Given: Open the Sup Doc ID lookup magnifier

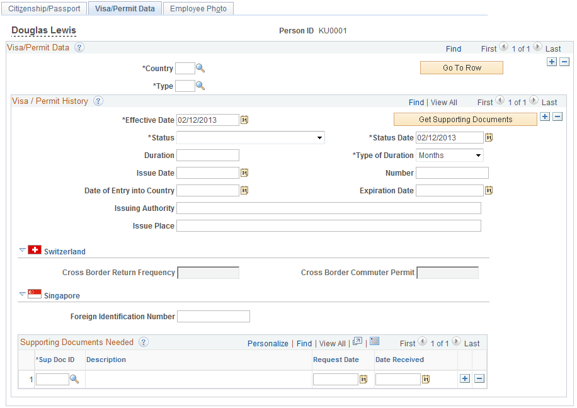Looking at the screenshot, I should (x=74, y=378).
